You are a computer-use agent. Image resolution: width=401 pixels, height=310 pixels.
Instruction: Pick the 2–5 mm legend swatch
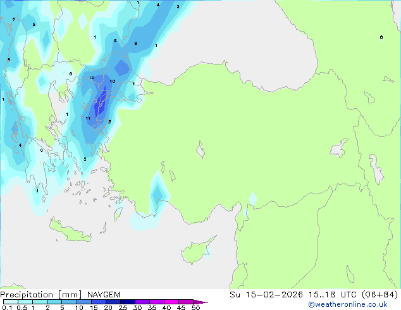54,302
